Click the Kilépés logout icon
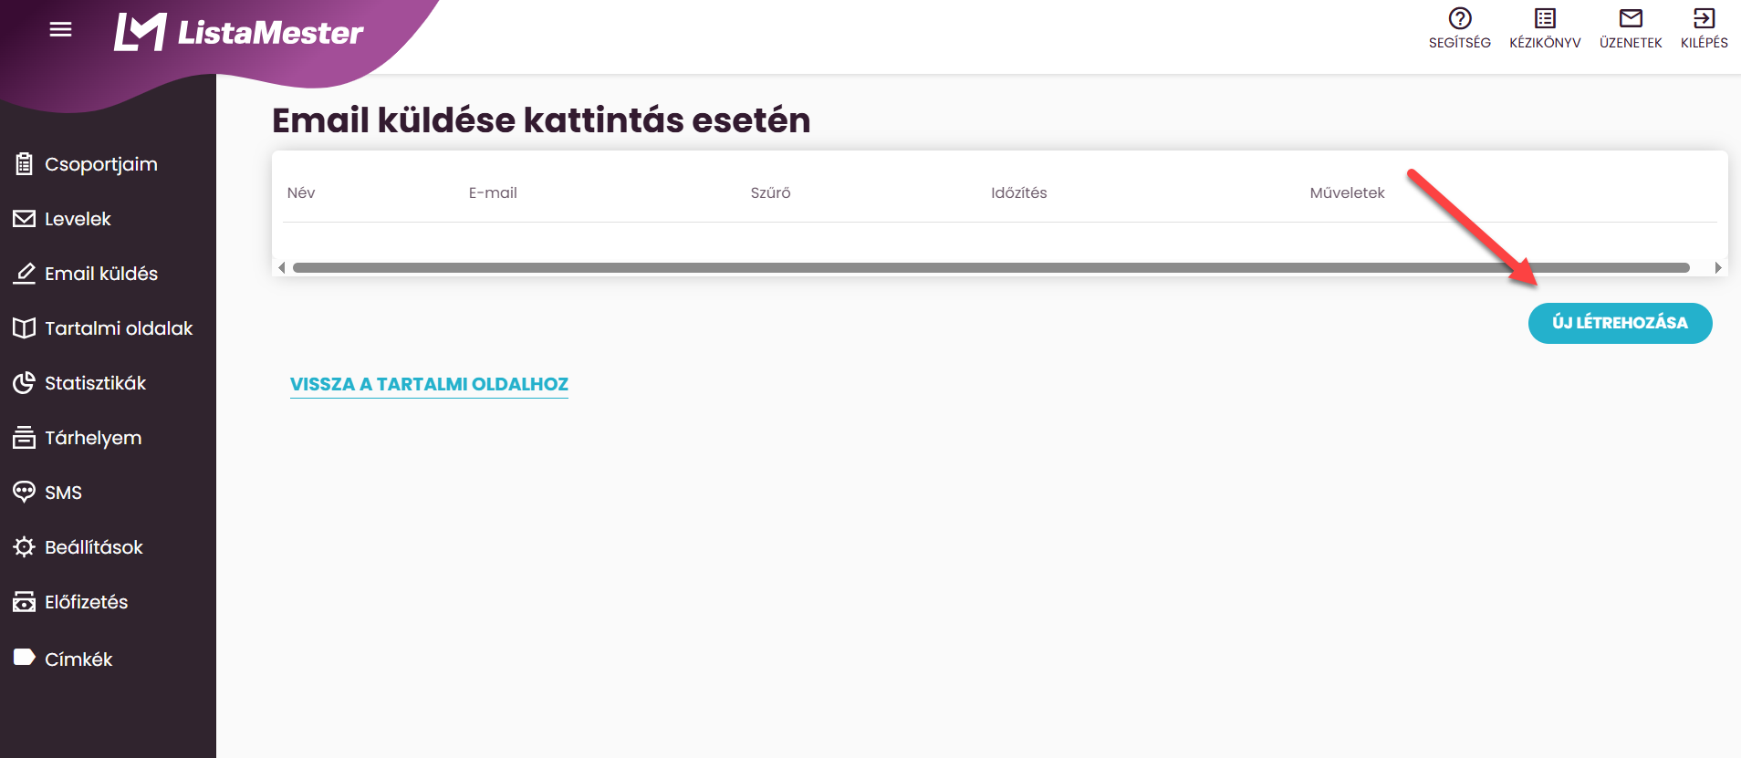This screenshot has width=1741, height=758. 1704,18
